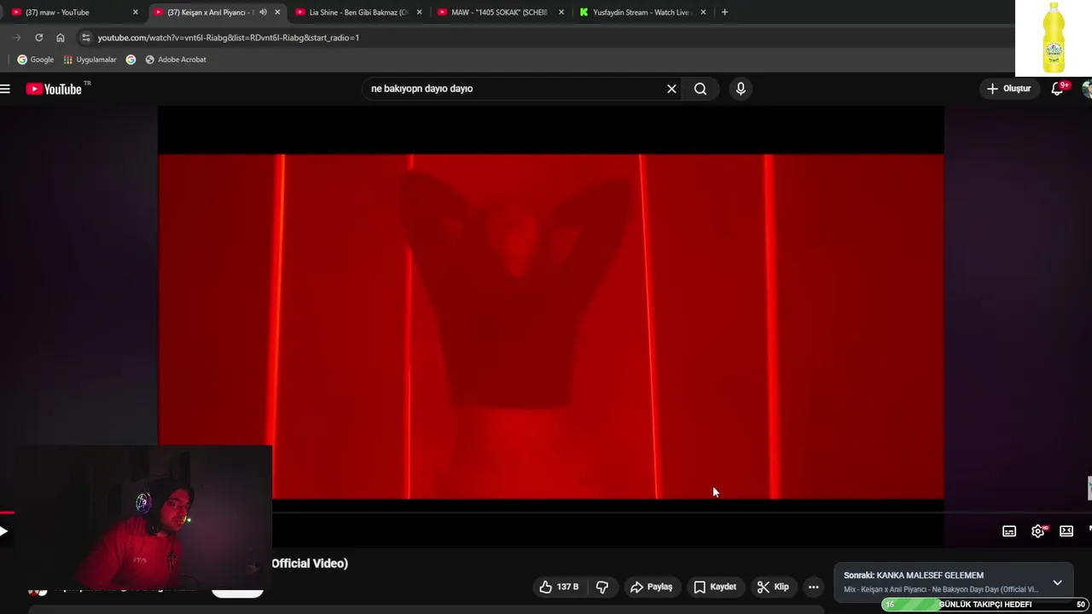This screenshot has width=1092, height=614.
Task: Open the notifications bell
Action: tap(1058, 89)
